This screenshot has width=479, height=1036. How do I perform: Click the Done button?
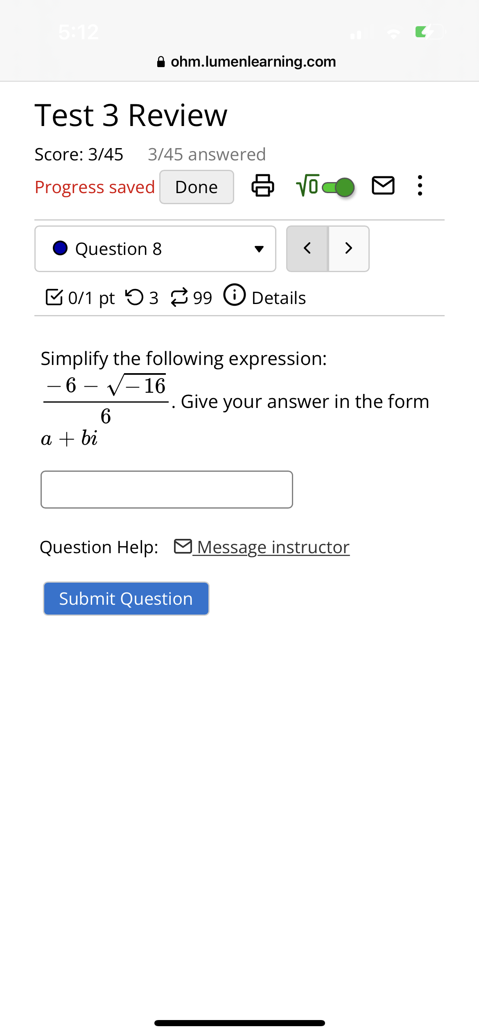(196, 187)
